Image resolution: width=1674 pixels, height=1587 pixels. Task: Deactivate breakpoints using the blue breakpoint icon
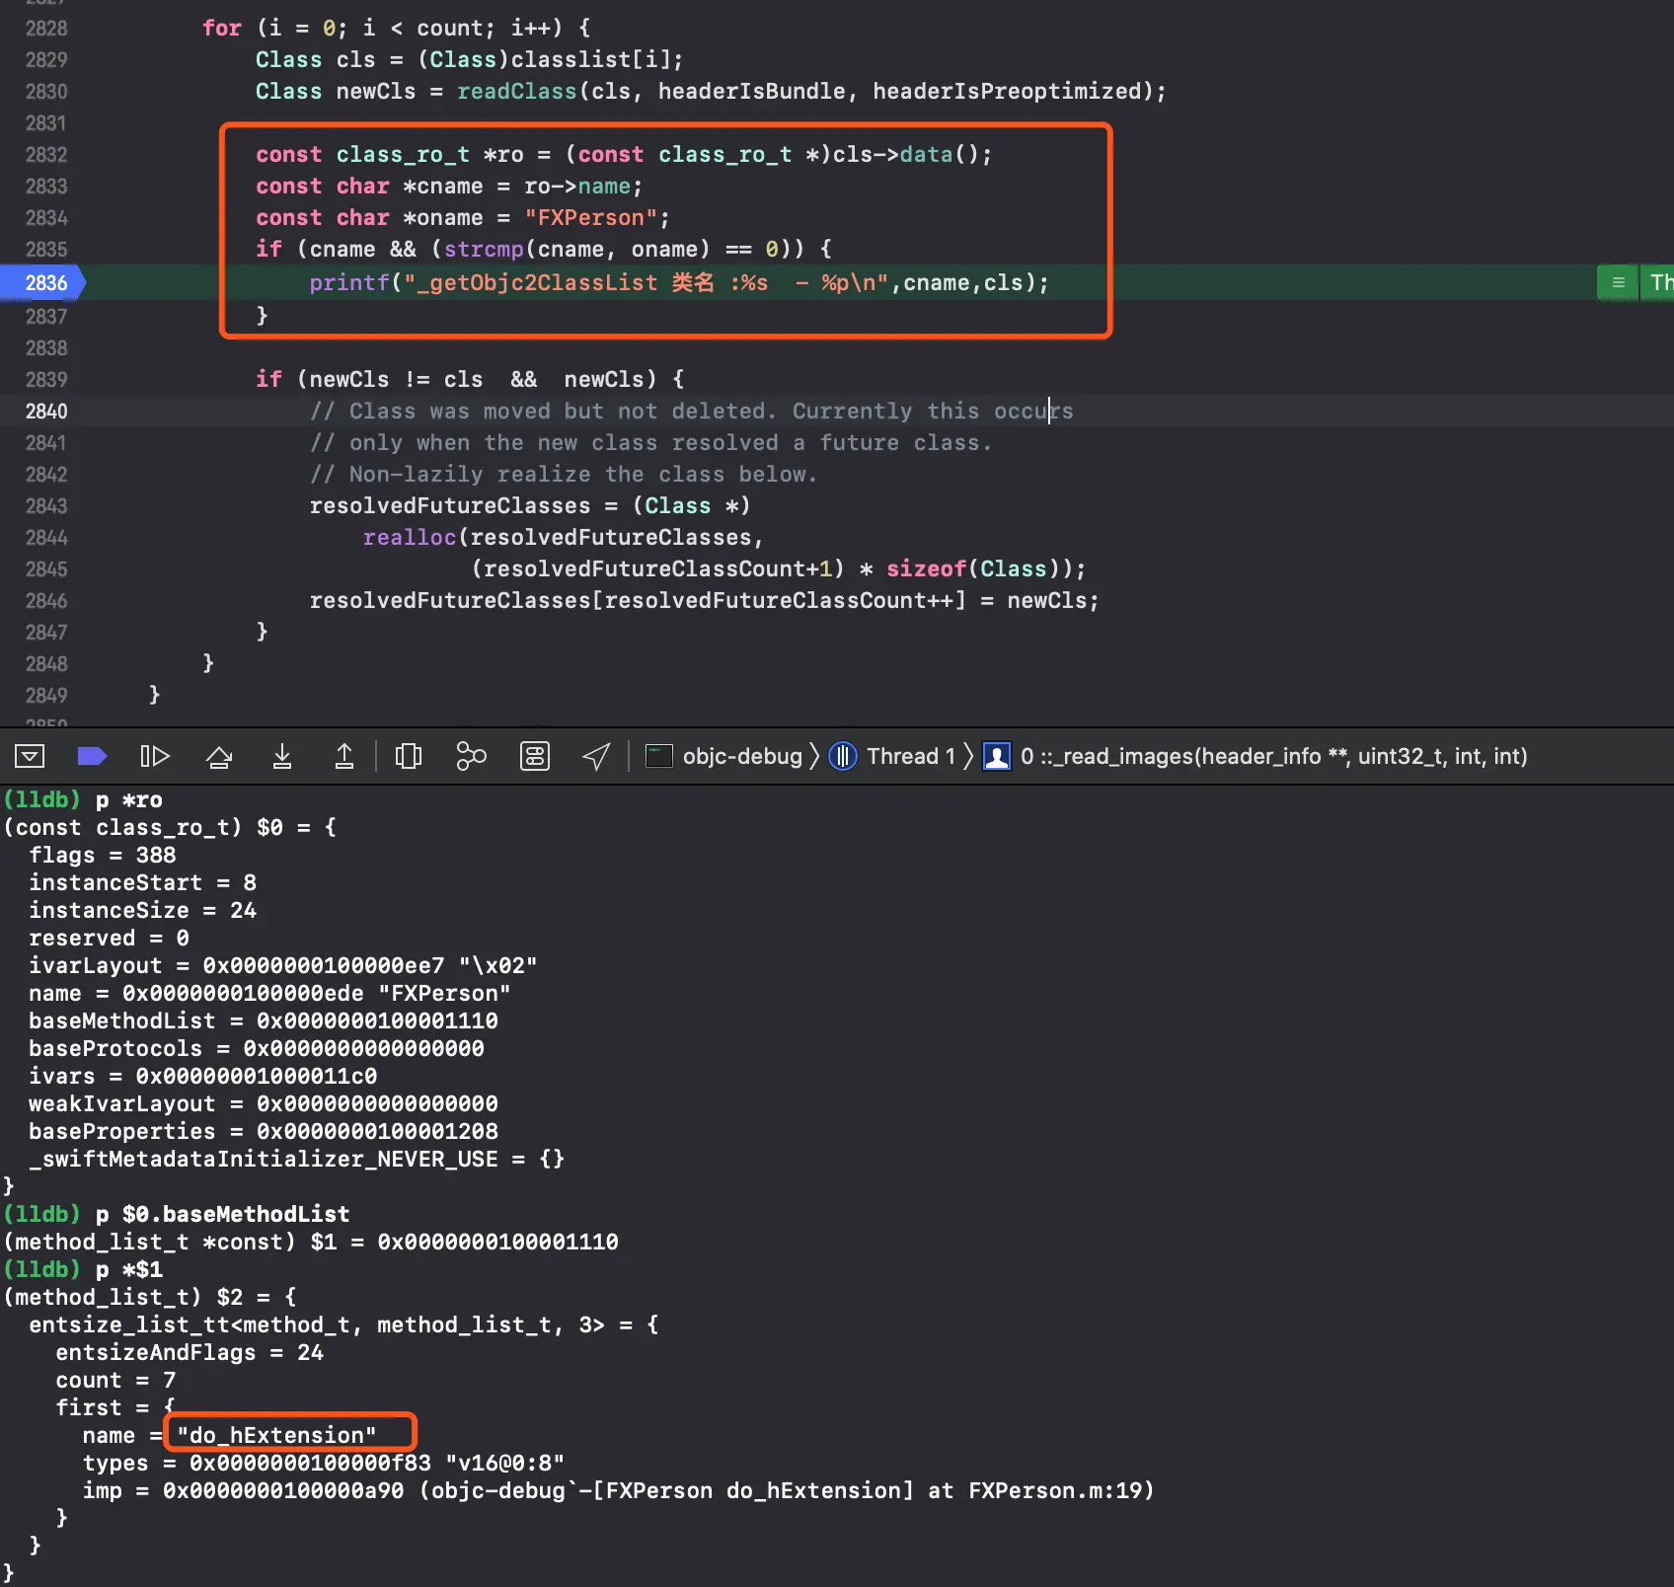point(92,756)
